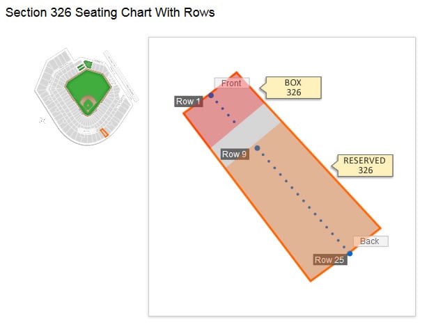This screenshot has height=329, width=429.
Task: Click the Back label tag
Action: pyautogui.click(x=370, y=241)
